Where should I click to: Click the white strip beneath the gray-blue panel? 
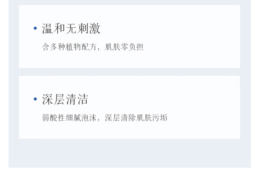[x=129, y=175]
